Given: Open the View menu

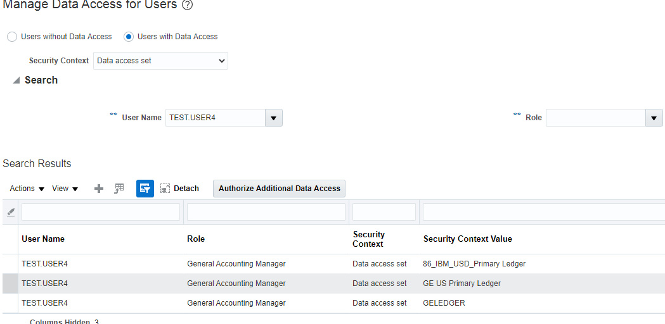Looking at the screenshot, I should tap(65, 189).
